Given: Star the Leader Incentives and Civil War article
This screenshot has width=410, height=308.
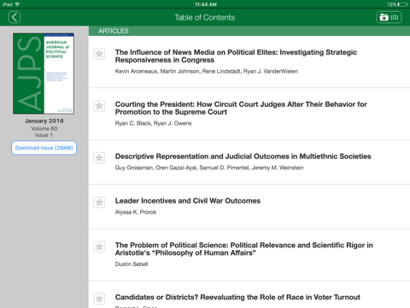Looking at the screenshot, I should (x=99, y=203).
